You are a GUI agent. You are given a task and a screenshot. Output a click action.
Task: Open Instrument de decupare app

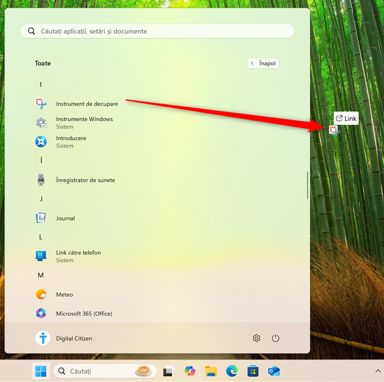click(87, 104)
